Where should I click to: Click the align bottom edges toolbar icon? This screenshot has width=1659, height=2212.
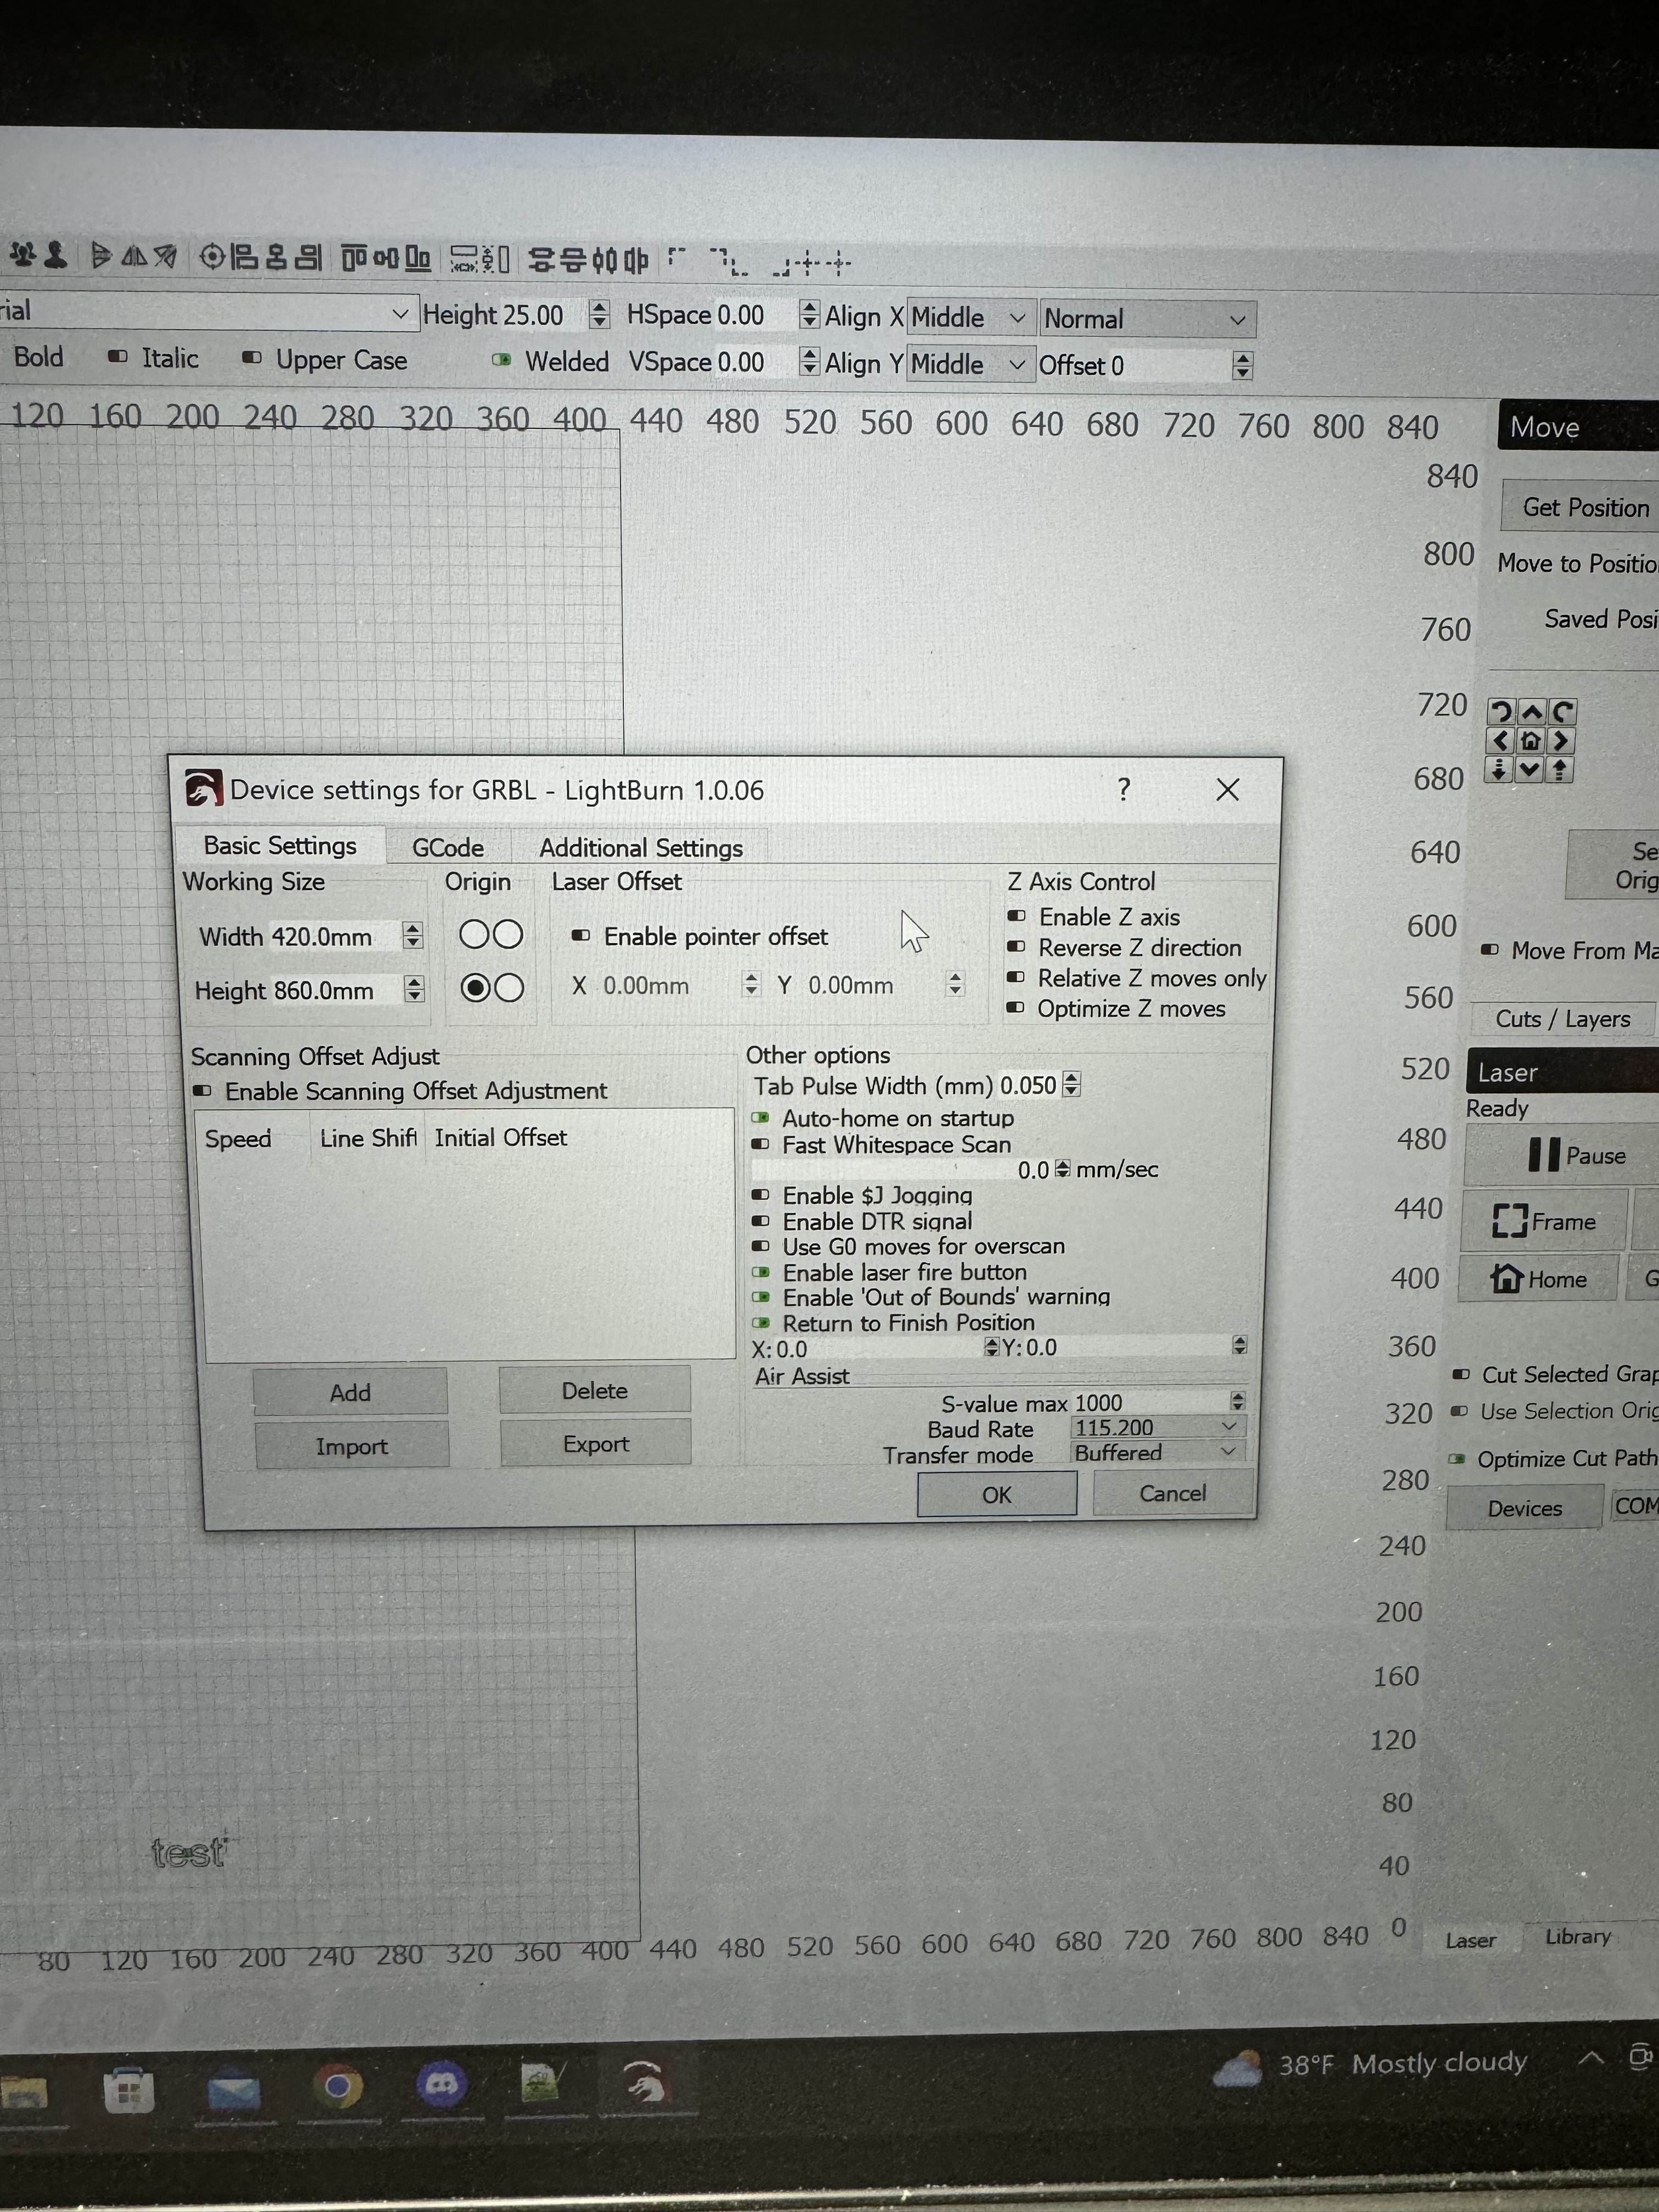pyautogui.click(x=418, y=259)
